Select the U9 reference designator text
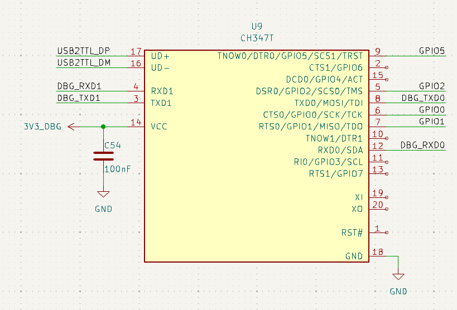Screen dimensions: 457x310 coord(257,26)
